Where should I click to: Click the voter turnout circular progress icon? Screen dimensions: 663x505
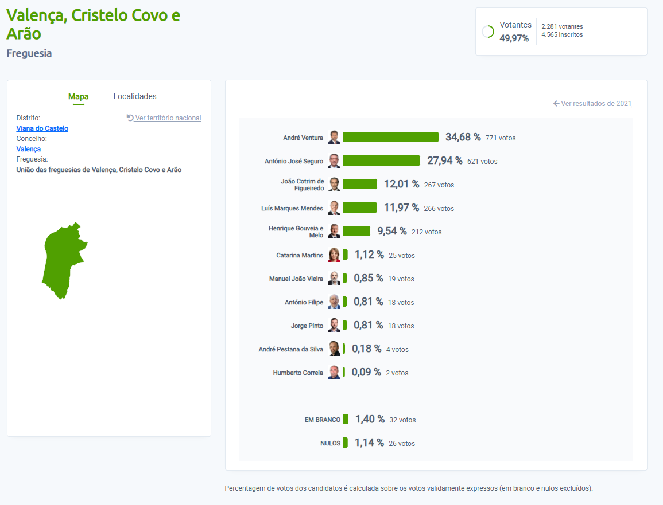488,32
